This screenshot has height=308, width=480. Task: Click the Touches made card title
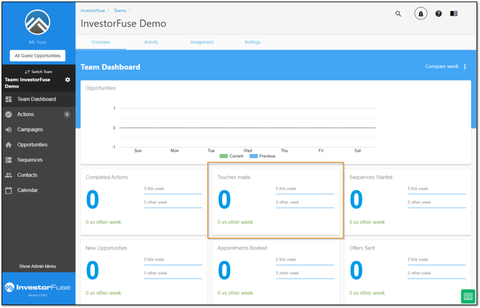tap(234, 177)
